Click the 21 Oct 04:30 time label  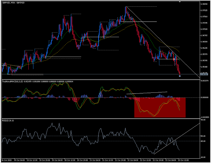[x=95, y=160]
